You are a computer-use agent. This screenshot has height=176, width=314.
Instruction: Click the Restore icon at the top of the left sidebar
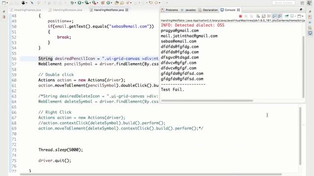4,12
